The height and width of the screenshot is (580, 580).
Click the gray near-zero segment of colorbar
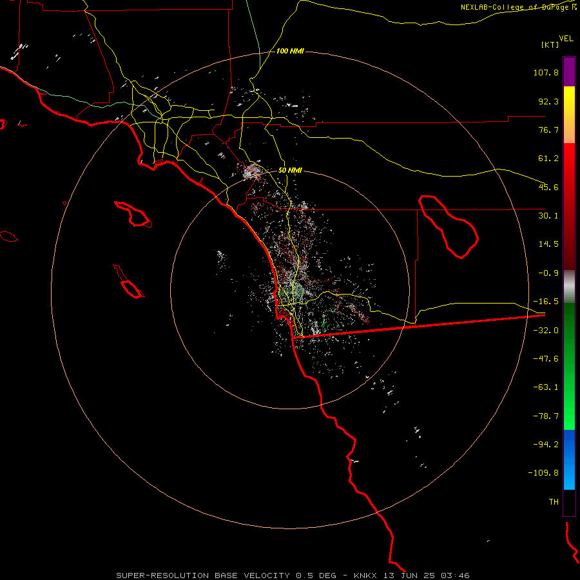(569, 286)
